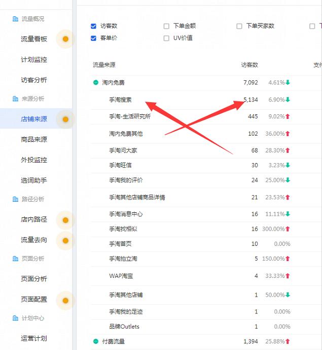Click the up arrow next to 9.02%
The width and height of the screenshot is (322, 350).
pos(288,116)
